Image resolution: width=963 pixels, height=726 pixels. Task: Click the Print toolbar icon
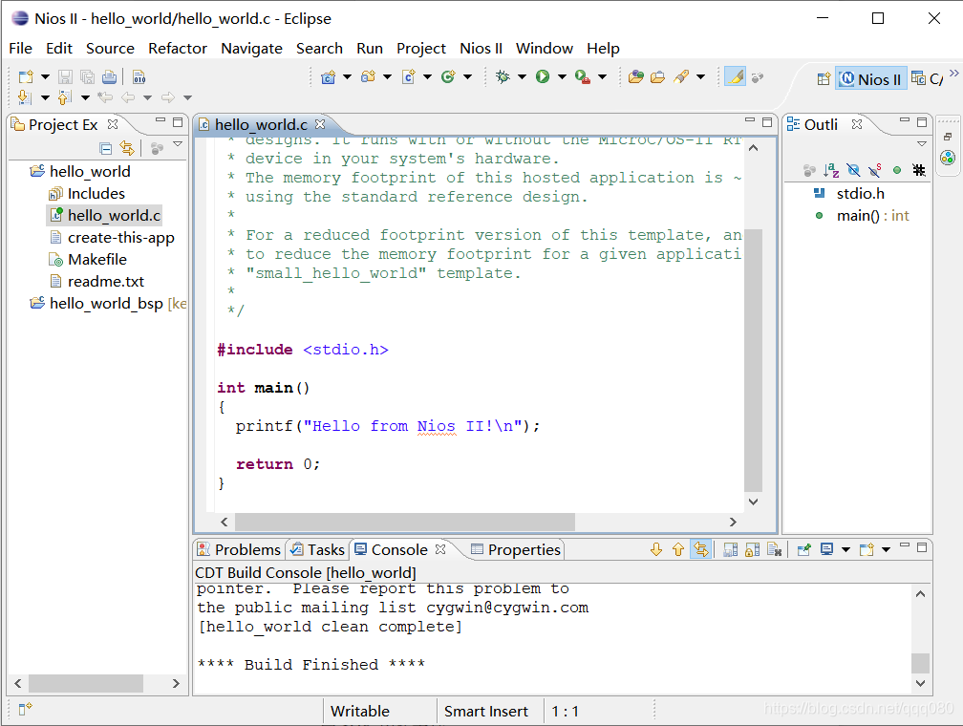click(109, 76)
